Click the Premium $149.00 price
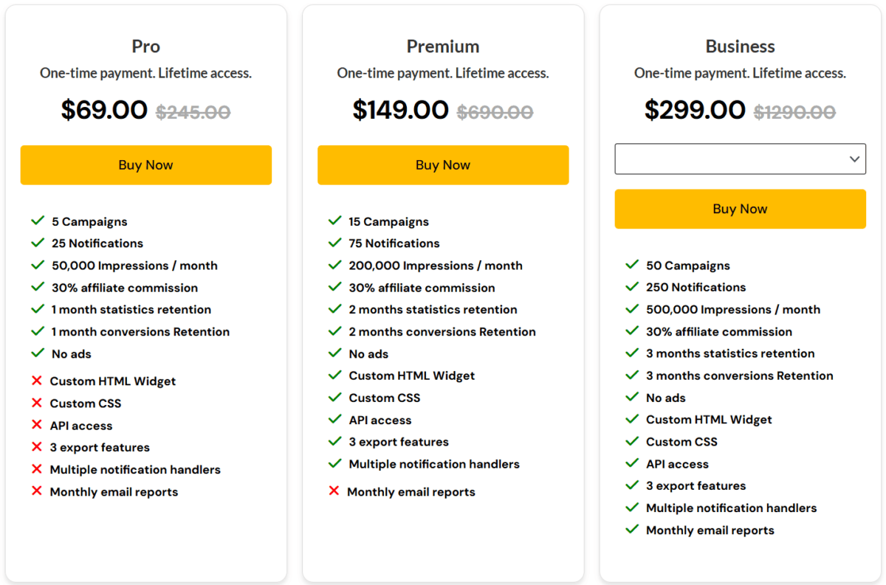 (x=400, y=111)
